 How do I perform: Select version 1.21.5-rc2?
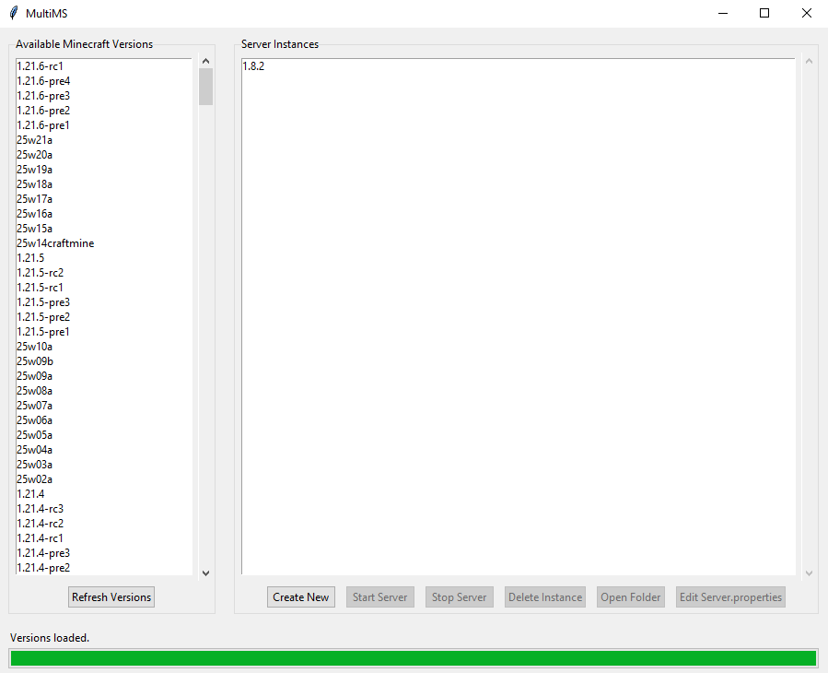point(103,273)
